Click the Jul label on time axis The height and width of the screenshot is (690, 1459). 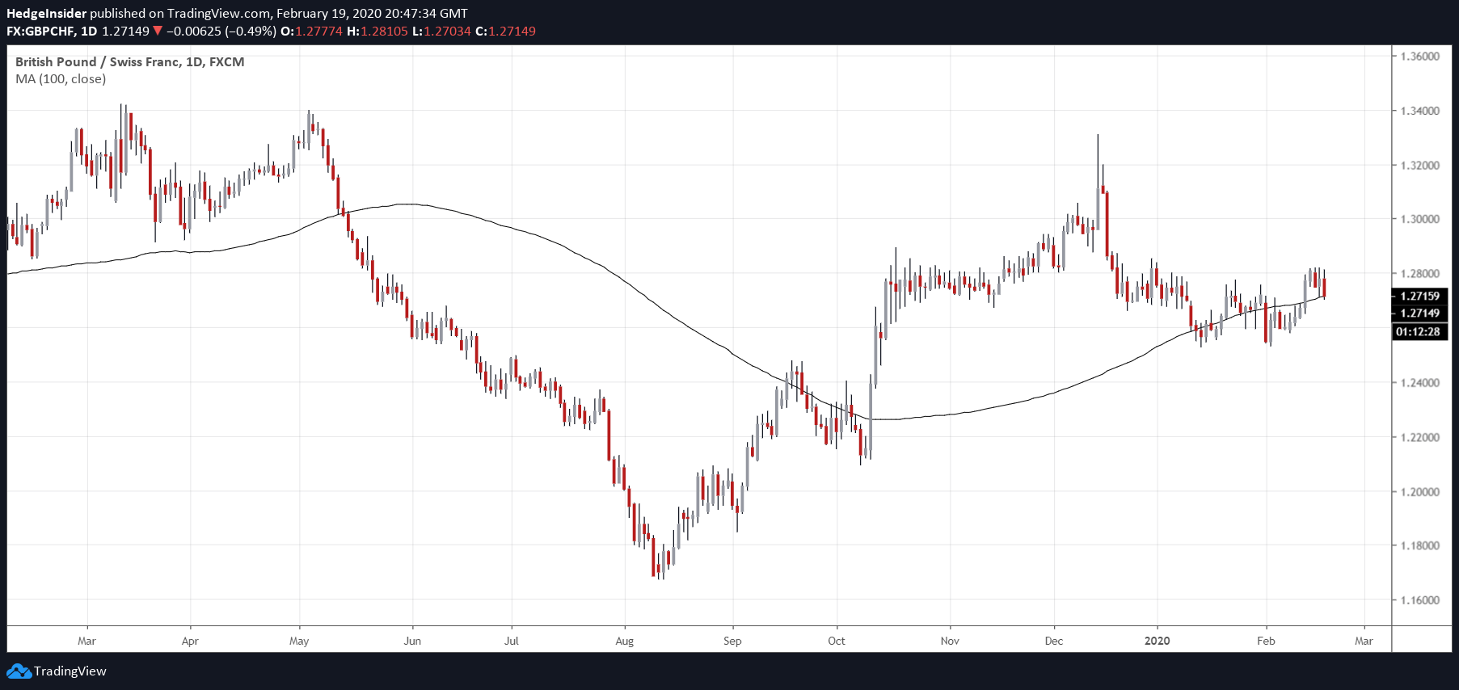(512, 641)
